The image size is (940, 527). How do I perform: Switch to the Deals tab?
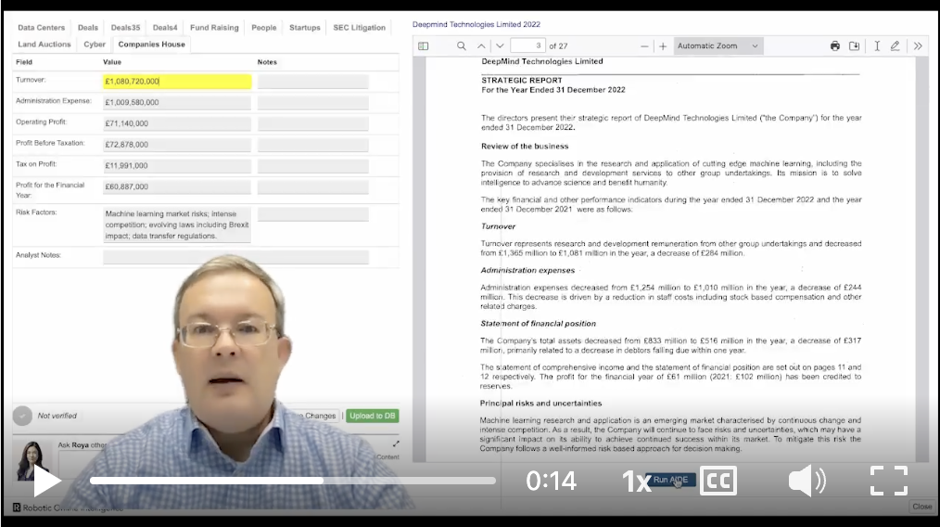87,28
